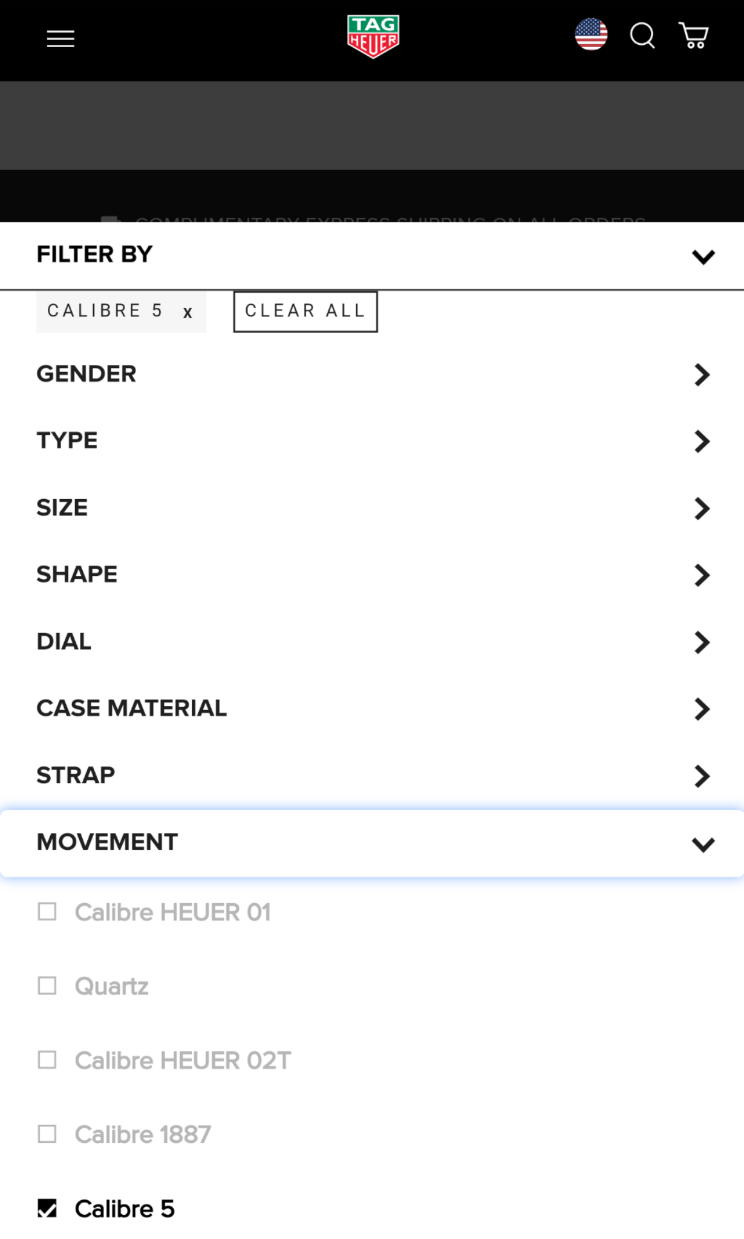Screen dimensions: 744x1239
Task: Open the Shape filter options
Action: (702, 575)
